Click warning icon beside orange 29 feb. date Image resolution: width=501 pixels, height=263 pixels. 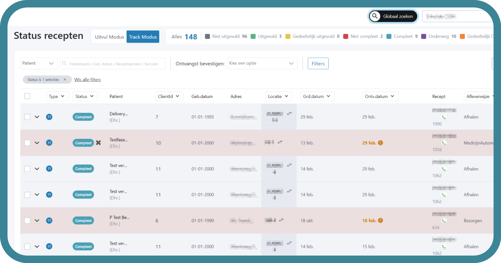(380, 143)
